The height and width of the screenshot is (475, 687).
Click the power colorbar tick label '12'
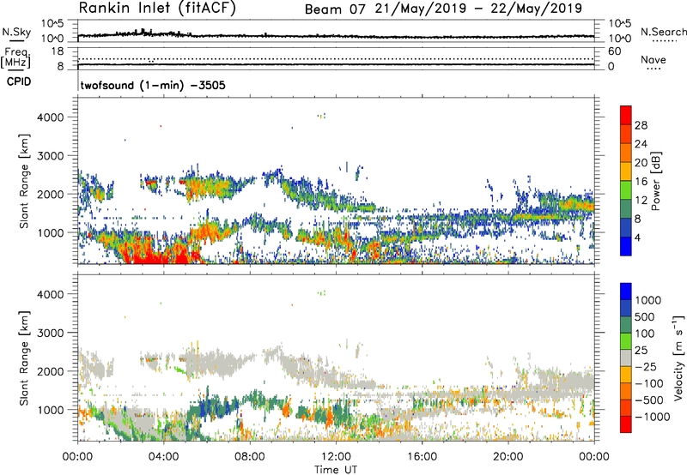(x=641, y=201)
